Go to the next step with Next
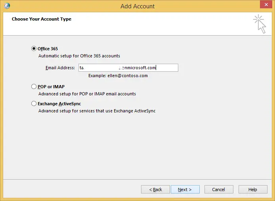The image size is (275, 201). 185,190
